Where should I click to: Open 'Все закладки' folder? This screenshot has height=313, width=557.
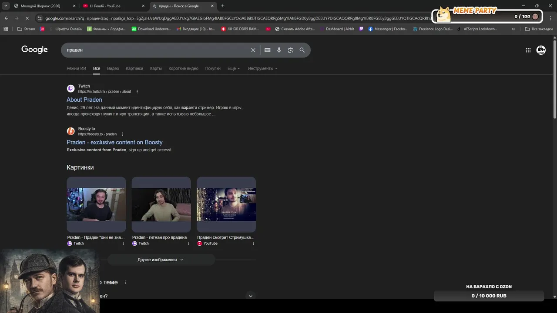[539, 29]
